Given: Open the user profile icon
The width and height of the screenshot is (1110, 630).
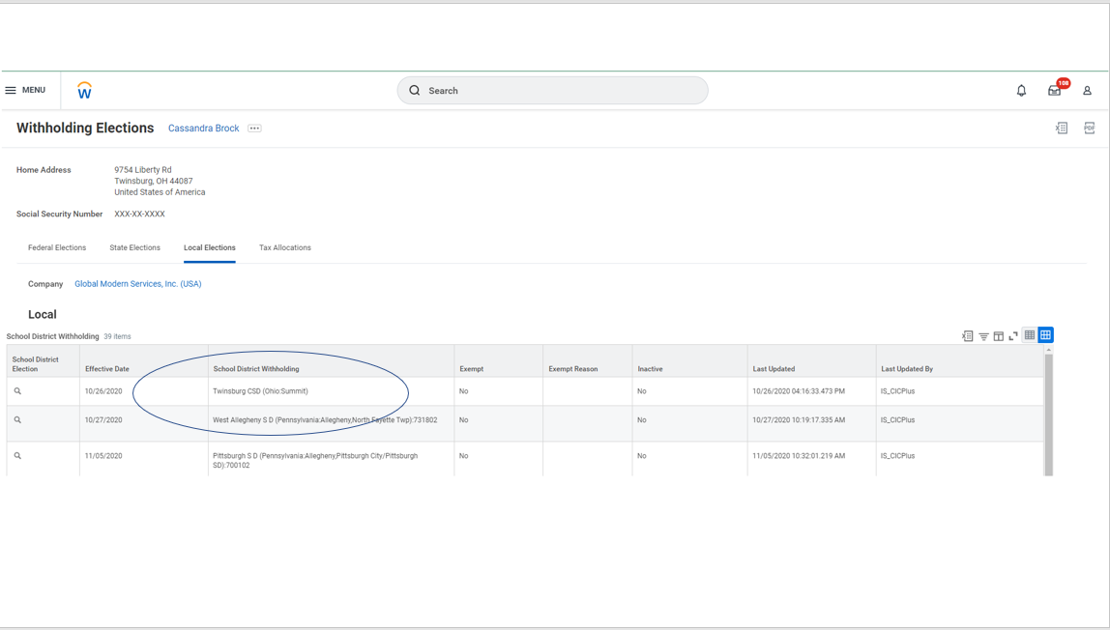Looking at the screenshot, I should click(1087, 90).
